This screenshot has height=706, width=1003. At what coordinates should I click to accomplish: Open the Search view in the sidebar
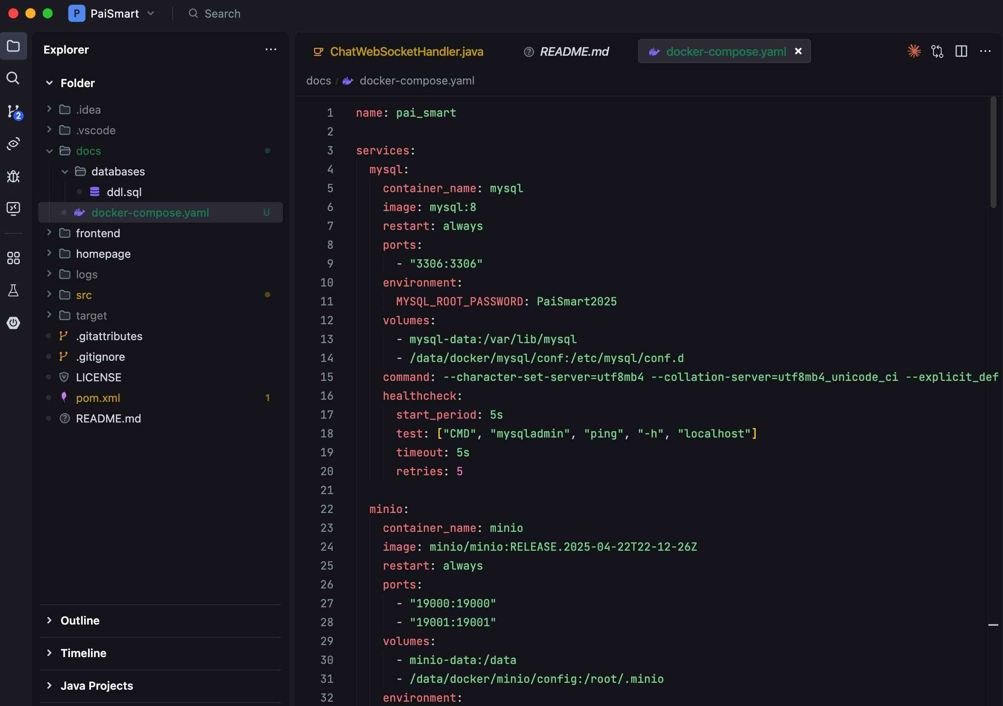[13, 78]
